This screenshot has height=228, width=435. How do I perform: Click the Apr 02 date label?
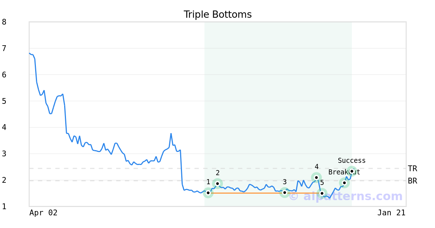point(43,213)
